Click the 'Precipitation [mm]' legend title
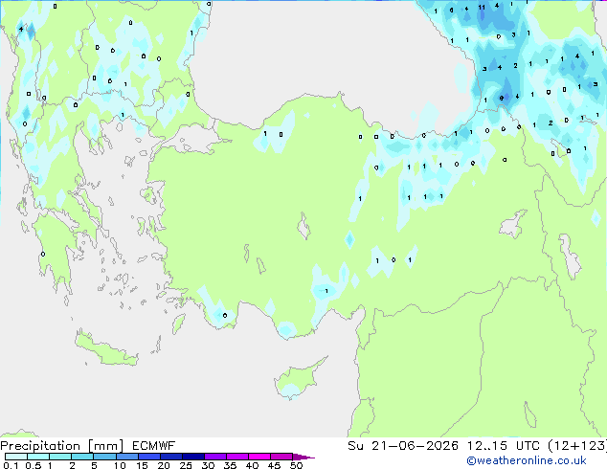The width and height of the screenshot is (607, 469). [x=62, y=446]
